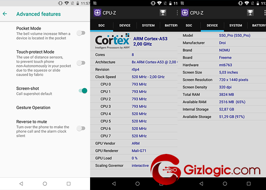Tap home navigation button in CPU-Z SOC screen
The height and width of the screenshot is (190, 266).
[138, 184]
